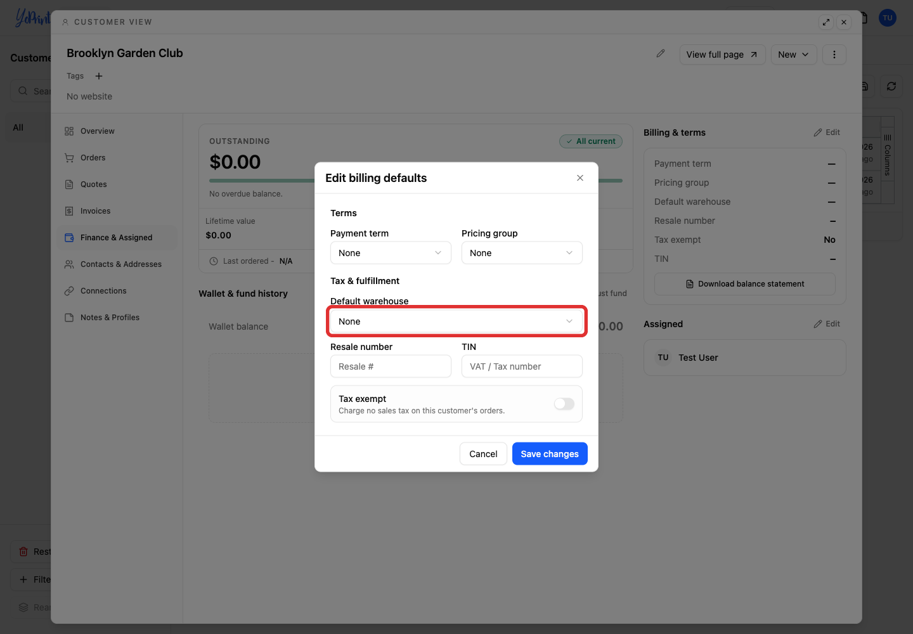Viewport: 913px width, 634px height.
Task: Expand the customer view panel
Action: pos(826,22)
